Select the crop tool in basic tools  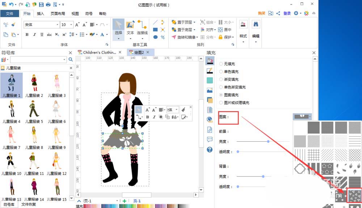pos(163,37)
